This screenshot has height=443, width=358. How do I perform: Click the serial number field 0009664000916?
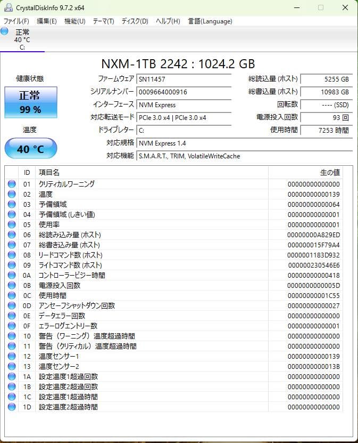point(184,92)
